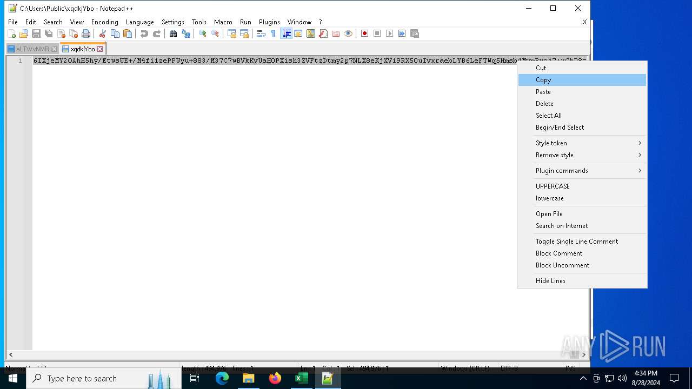The width and height of the screenshot is (692, 389).
Task: Click the Stop Recording macro icon
Action: tap(377, 33)
